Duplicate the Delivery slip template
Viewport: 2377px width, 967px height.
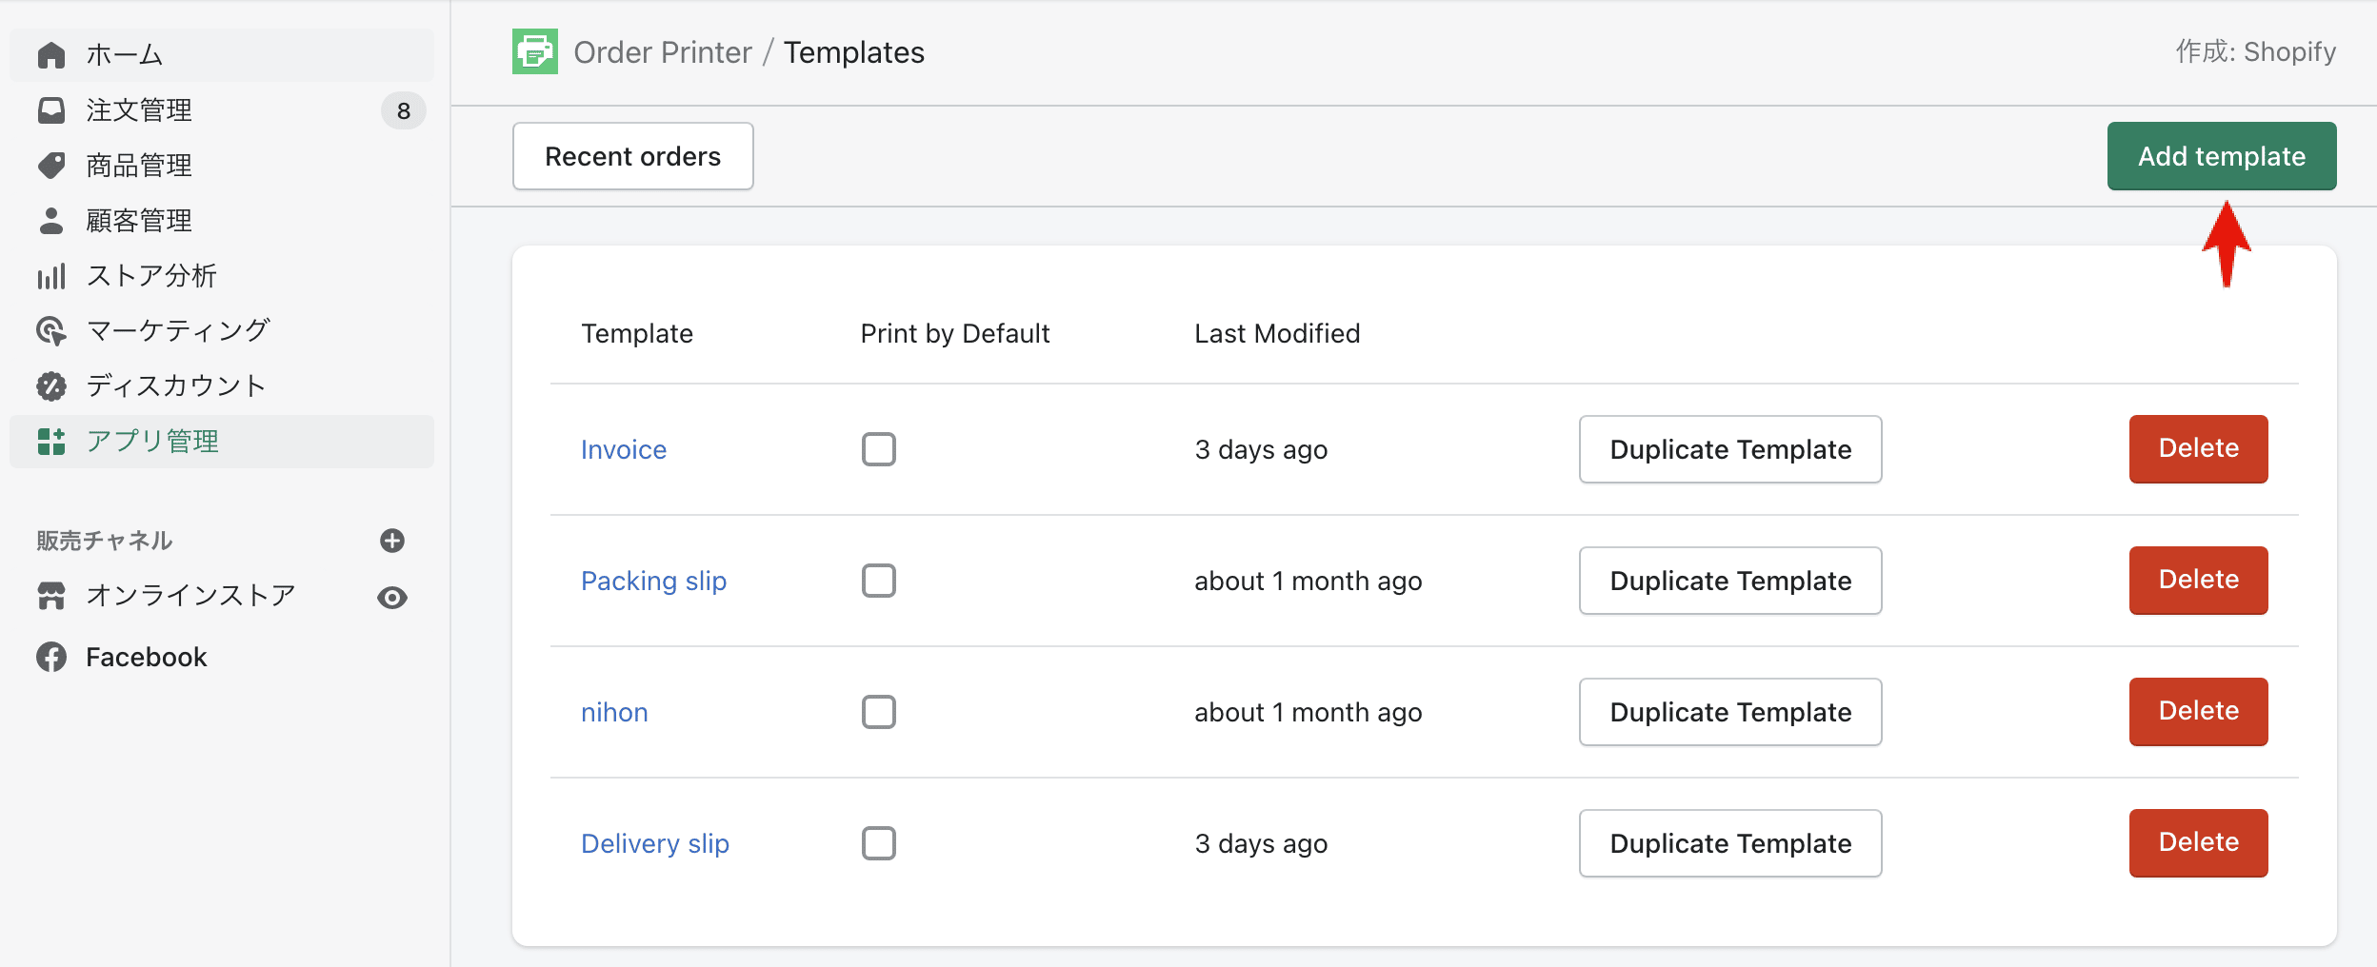click(1730, 843)
